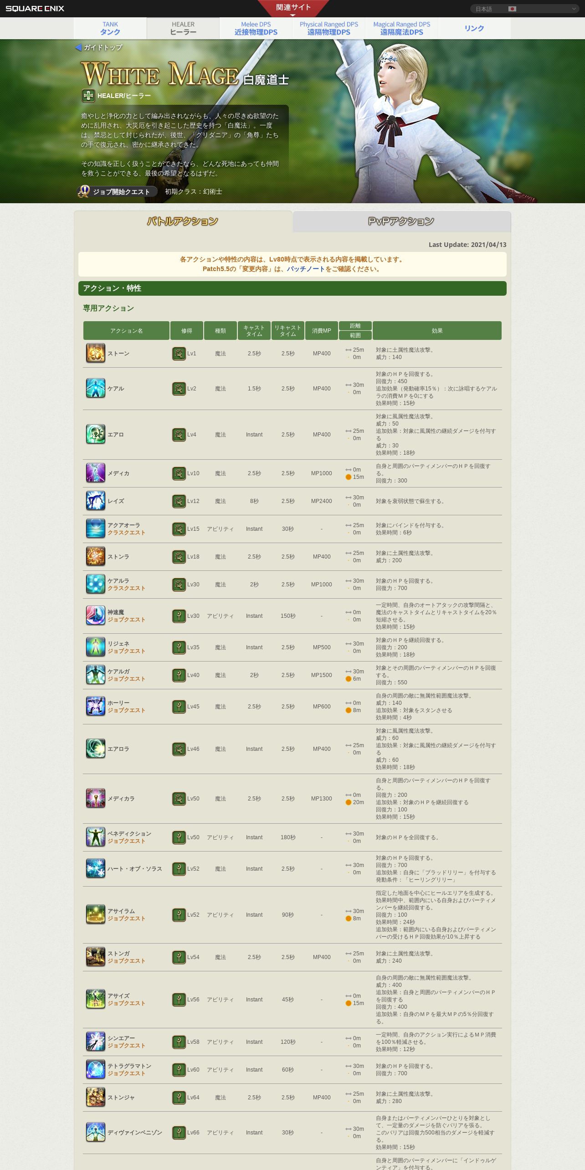Click the 修得 column header
Viewport: 585px width, 1170px height.
(x=187, y=331)
